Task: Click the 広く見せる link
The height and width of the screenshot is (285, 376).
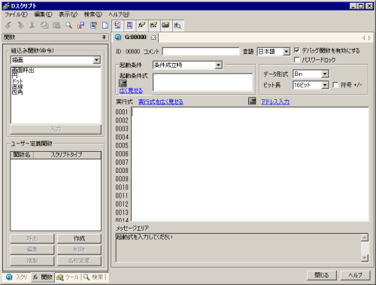Action: [x=131, y=91]
